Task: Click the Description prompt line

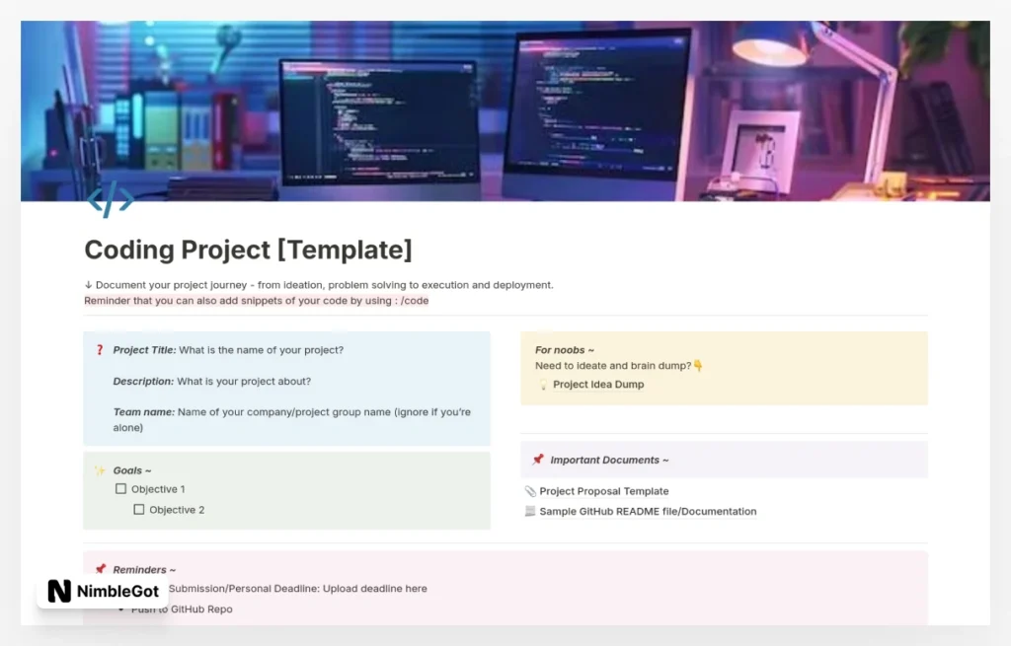Action: pyautogui.click(x=212, y=382)
